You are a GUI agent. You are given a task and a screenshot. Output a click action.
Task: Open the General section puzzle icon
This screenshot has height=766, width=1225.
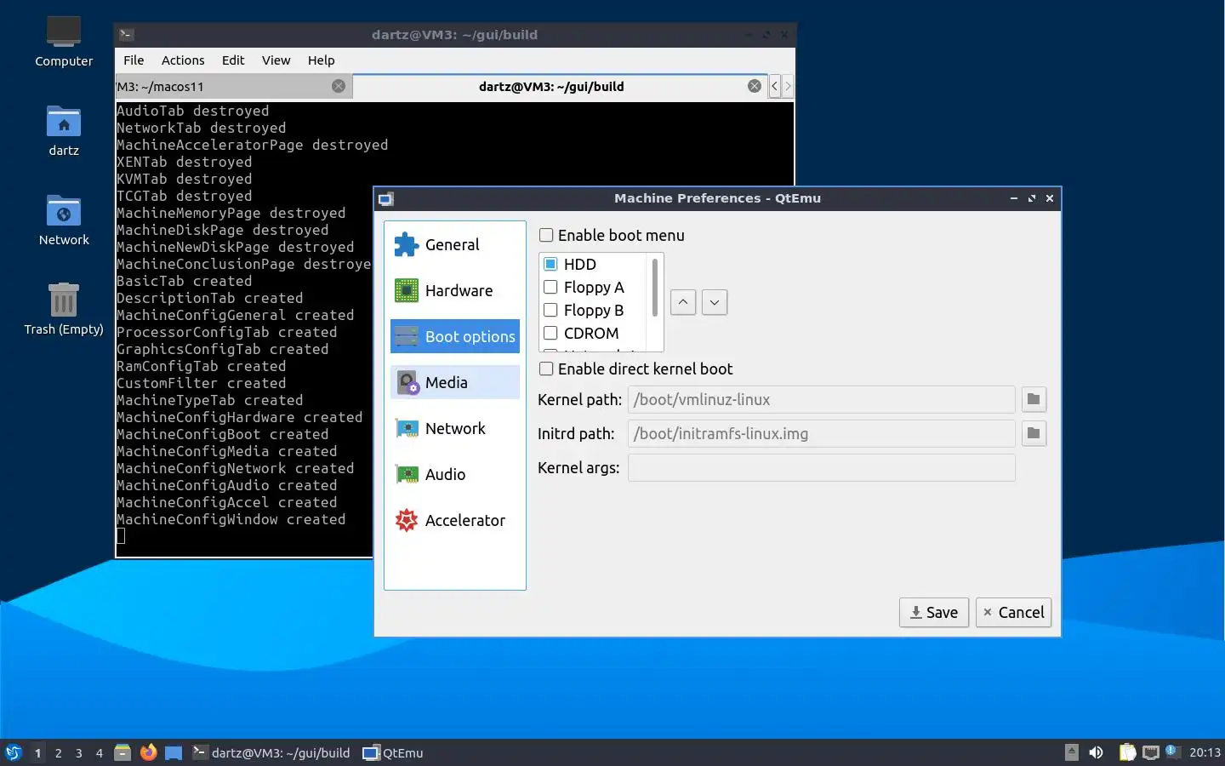click(407, 245)
